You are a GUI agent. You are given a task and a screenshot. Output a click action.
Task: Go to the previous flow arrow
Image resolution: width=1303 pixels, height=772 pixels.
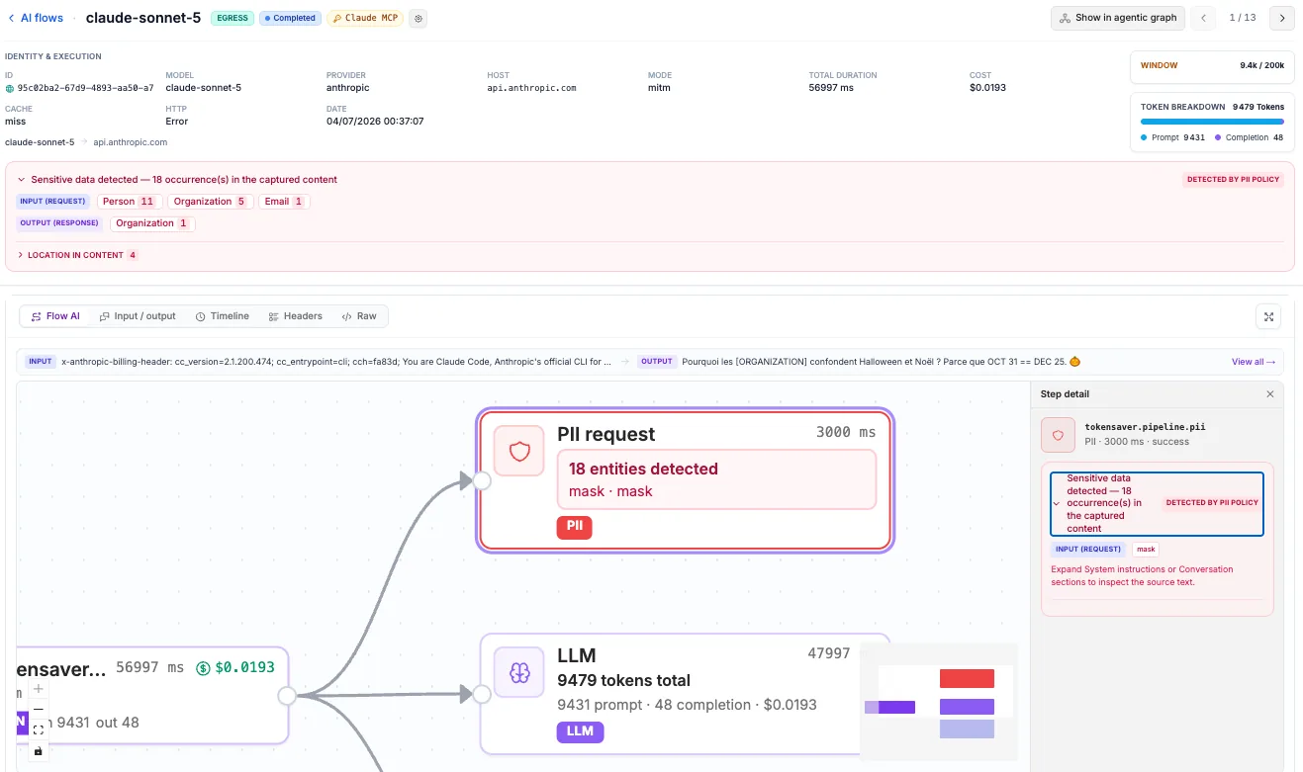1203,18
